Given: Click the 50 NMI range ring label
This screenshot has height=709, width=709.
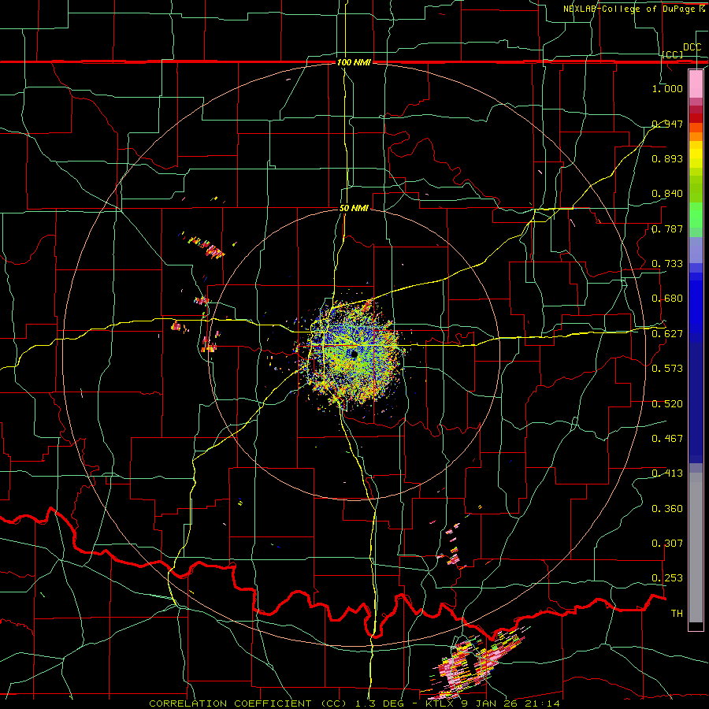Looking at the screenshot, I should pos(354,208).
